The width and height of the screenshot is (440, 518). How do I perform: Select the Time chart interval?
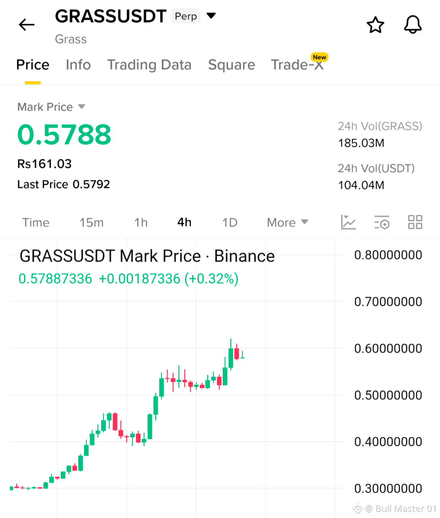click(36, 222)
